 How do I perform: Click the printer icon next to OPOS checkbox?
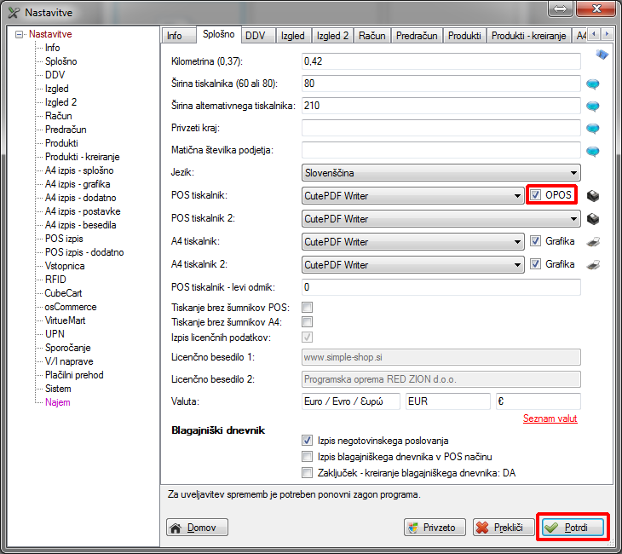(594, 195)
